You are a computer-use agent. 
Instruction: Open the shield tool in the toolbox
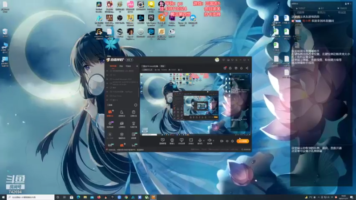pyautogui.click(x=121, y=136)
